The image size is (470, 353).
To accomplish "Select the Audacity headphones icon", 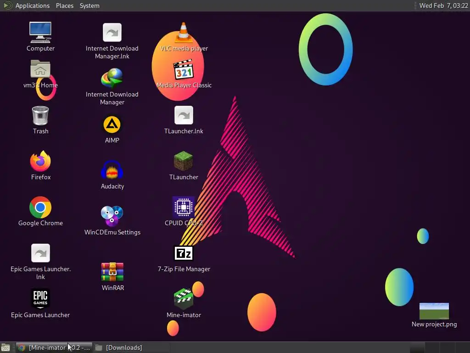I will point(112,171).
